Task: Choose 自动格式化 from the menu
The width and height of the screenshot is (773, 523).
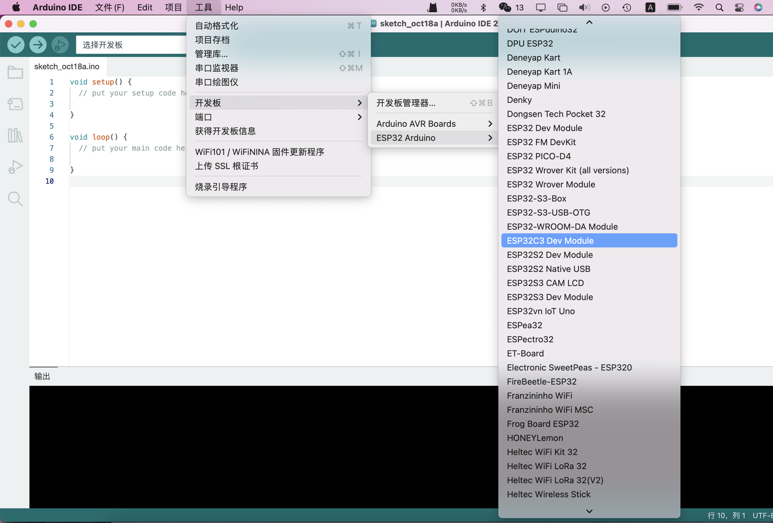Action: [278, 26]
